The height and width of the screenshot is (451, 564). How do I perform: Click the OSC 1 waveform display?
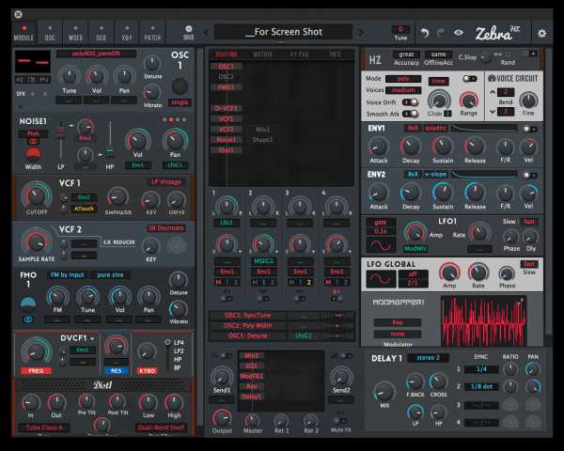coord(33,61)
